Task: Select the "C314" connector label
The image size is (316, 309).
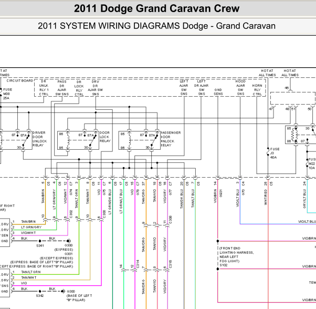Action: pyautogui.click(x=138, y=264)
